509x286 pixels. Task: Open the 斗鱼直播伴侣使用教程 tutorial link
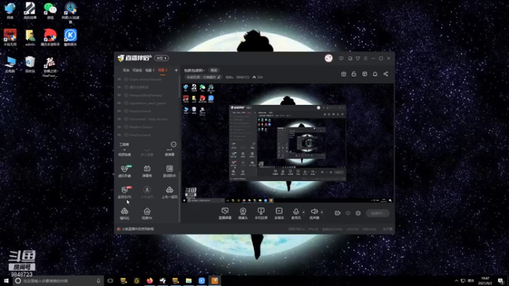pos(138,229)
